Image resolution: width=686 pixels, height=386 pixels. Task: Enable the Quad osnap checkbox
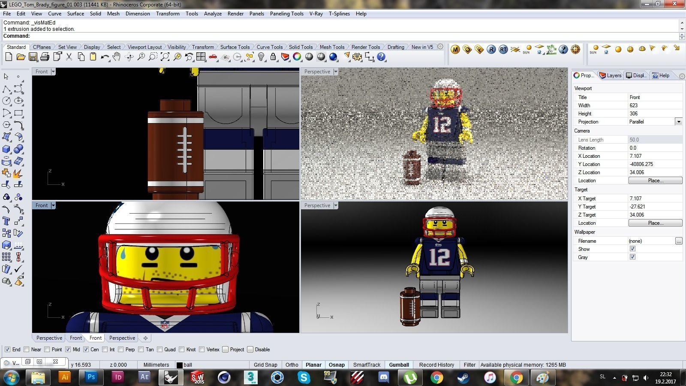(159, 350)
